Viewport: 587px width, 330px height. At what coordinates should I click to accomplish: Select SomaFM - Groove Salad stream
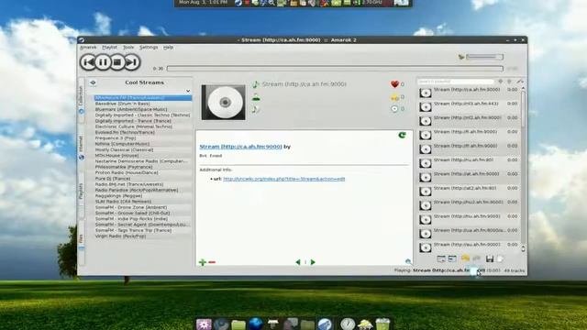pos(131,213)
